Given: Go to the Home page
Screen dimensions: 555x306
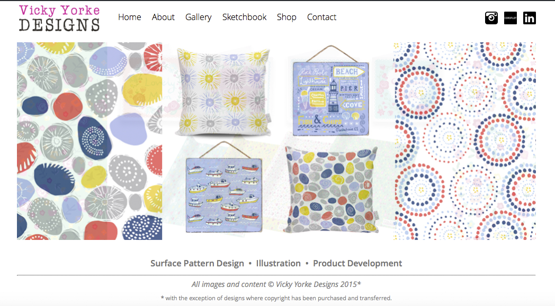Looking at the screenshot, I should tap(130, 17).
